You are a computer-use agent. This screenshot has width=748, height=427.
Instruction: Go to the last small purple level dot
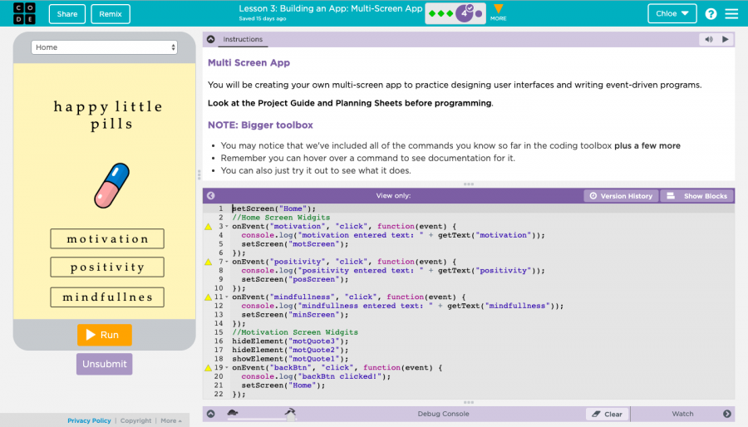coord(479,14)
